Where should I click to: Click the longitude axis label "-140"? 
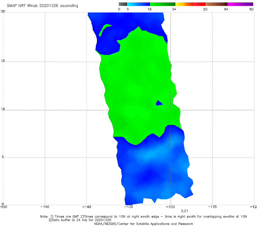[x=86, y=207]
